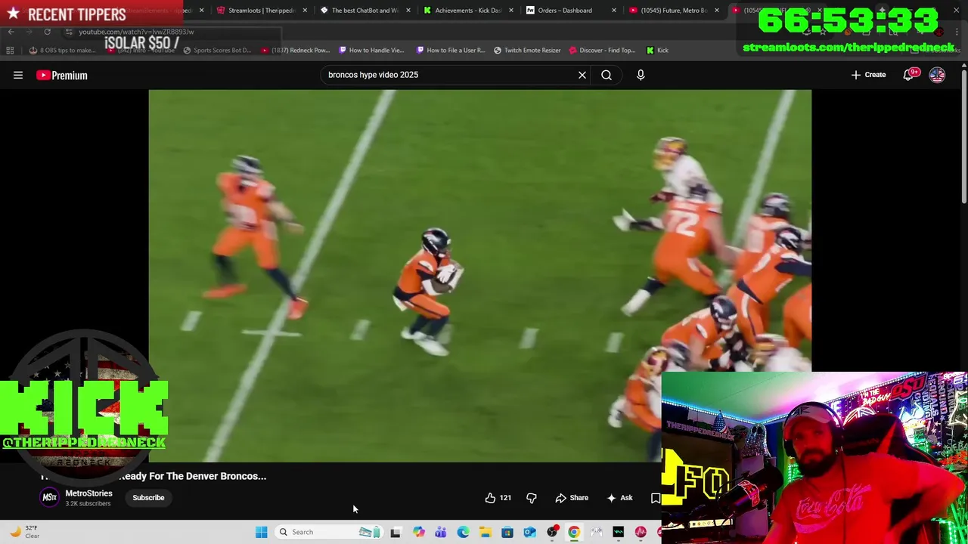Open File Explorer from the taskbar
Viewport: 968px width, 544px height.
pos(485,532)
